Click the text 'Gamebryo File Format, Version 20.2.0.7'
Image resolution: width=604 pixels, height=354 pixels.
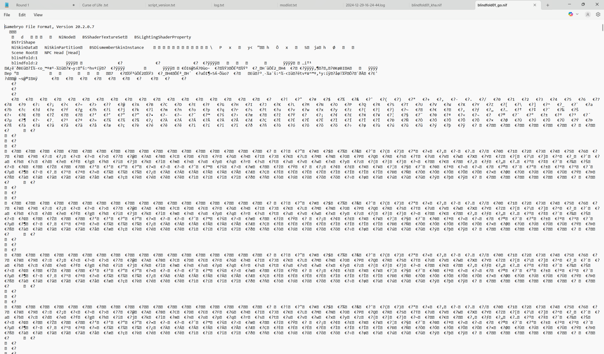(x=49, y=27)
